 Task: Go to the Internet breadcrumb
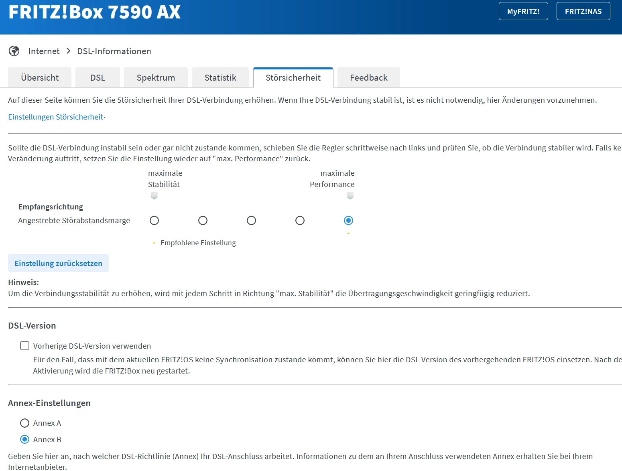coord(44,51)
